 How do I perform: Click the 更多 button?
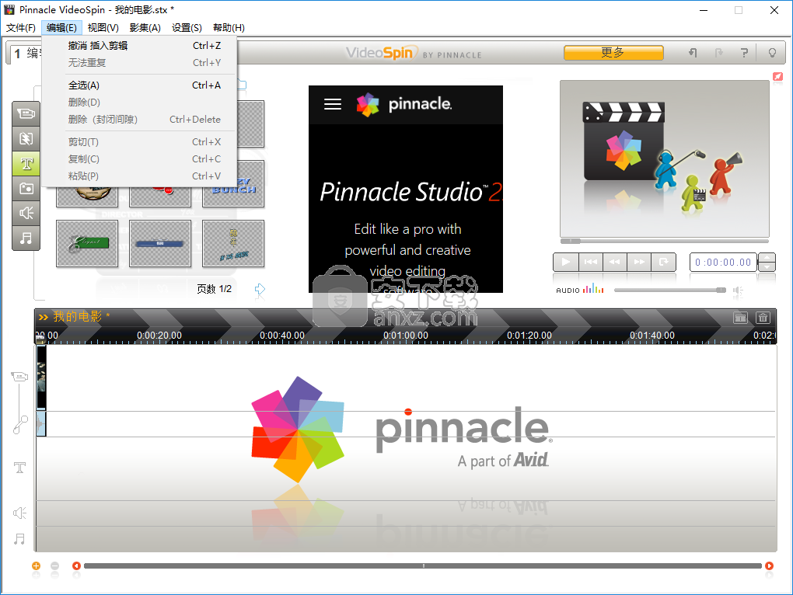pyautogui.click(x=613, y=53)
